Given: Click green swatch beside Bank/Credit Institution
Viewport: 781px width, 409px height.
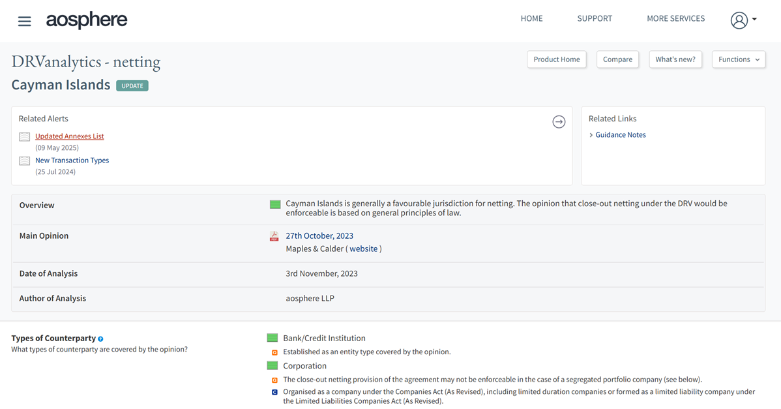Looking at the screenshot, I should coord(273,338).
